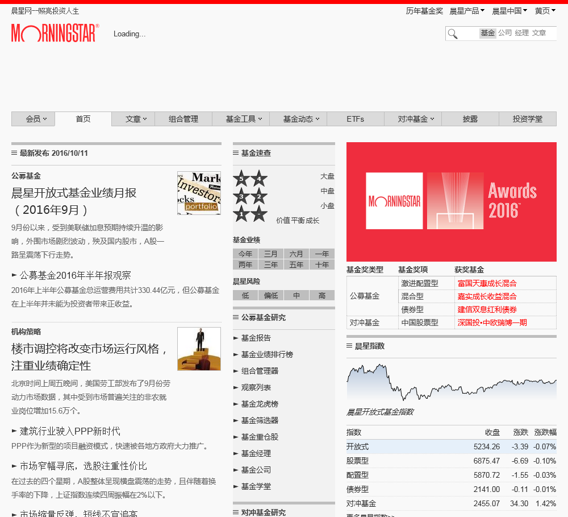Image resolution: width=568 pixels, height=517 pixels.
Task: Open the 观察列表 link
Action: click(256, 387)
